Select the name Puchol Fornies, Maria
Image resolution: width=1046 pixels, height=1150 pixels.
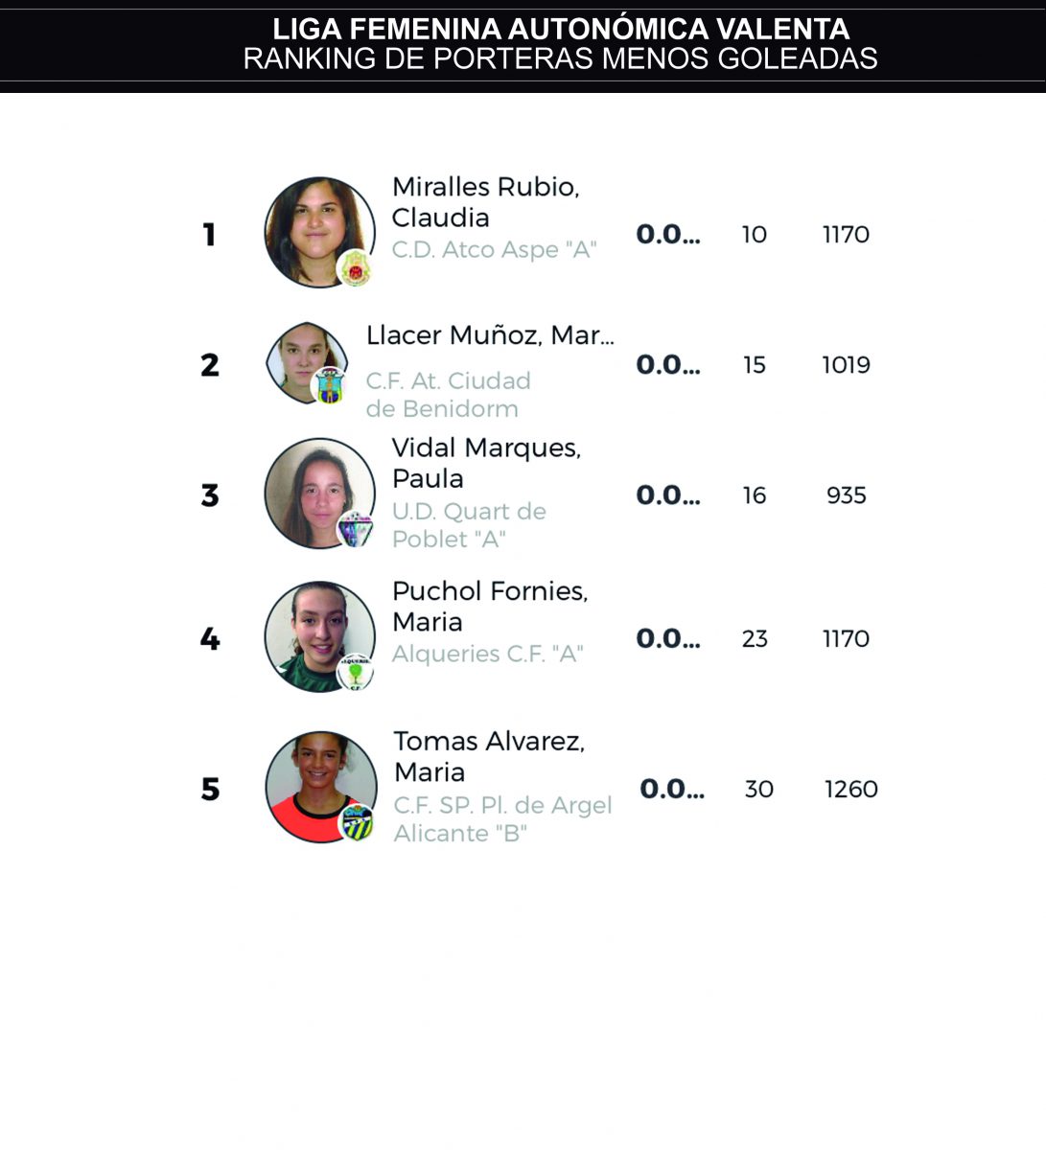pyautogui.click(x=490, y=606)
